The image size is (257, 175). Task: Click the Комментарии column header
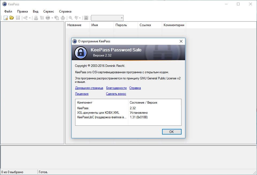[x=174, y=25]
